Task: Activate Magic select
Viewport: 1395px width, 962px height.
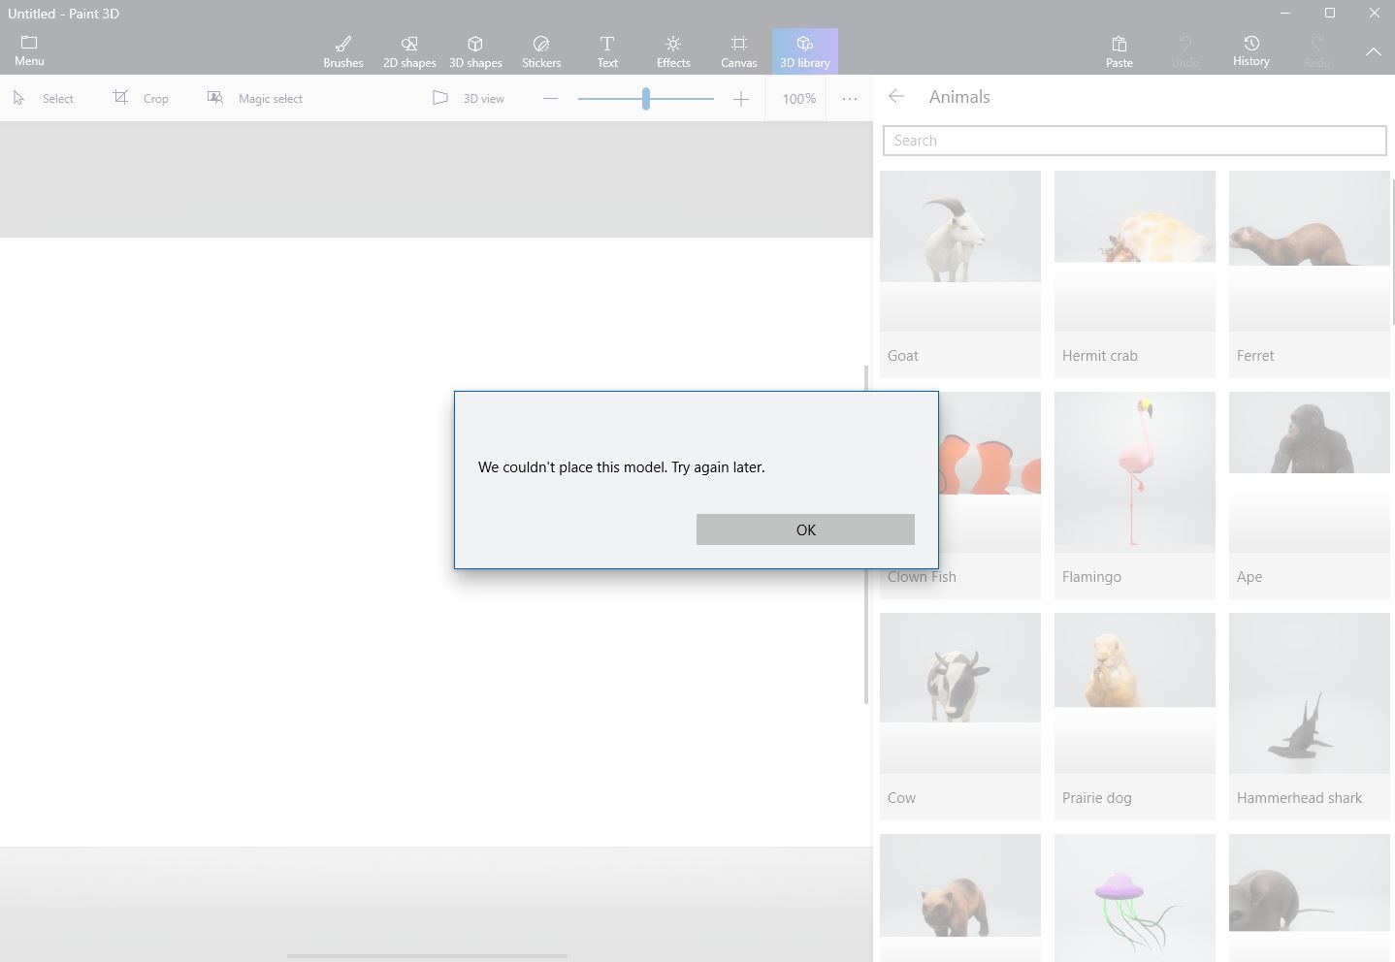Action: [255, 98]
